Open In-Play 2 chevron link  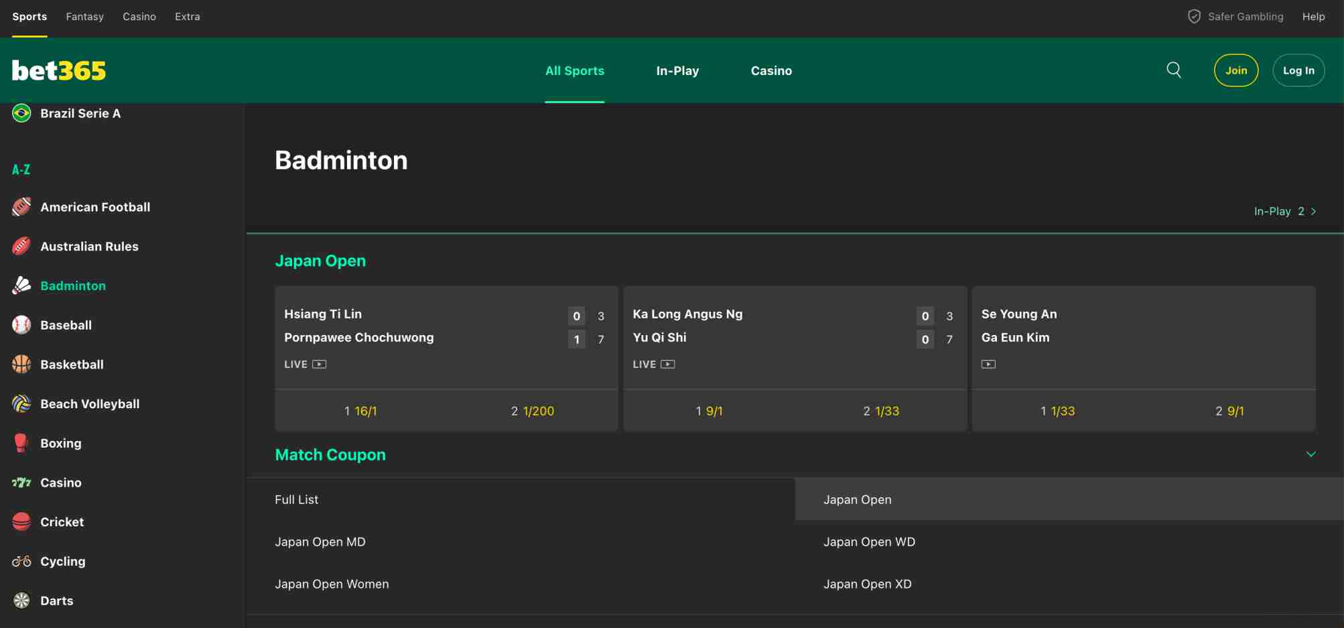[x=1285, y=211]
